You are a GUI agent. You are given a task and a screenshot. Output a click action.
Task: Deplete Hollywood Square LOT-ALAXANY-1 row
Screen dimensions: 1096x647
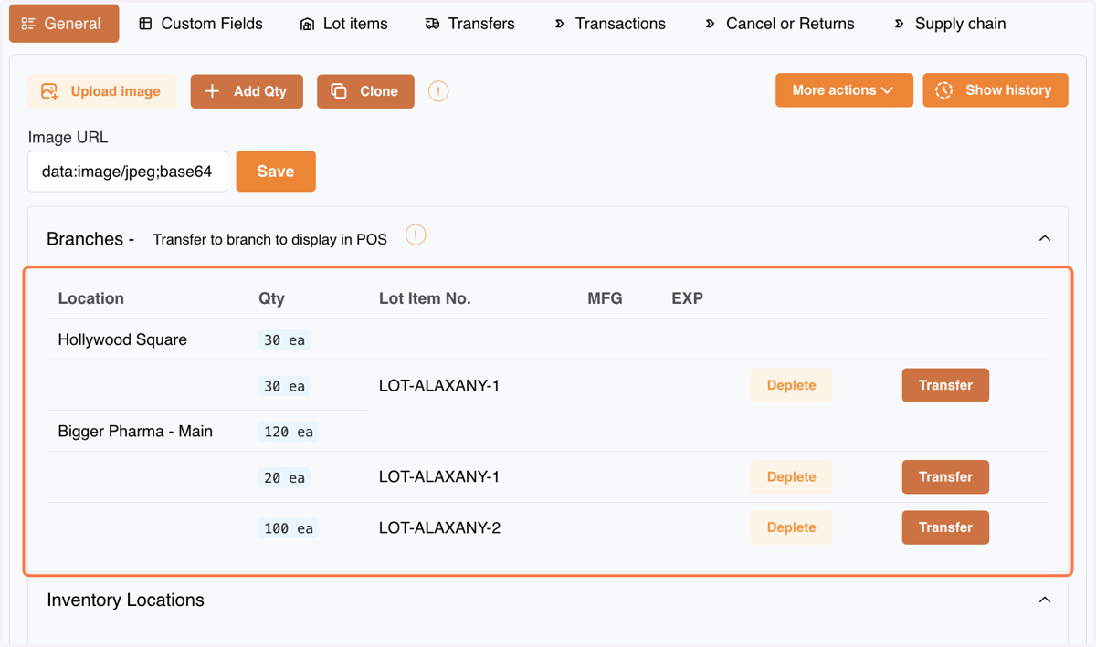click(x=791, y=385)
